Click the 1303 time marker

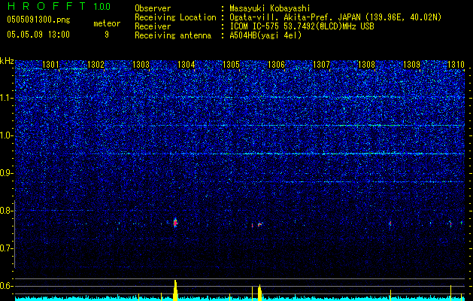[141, 64]
